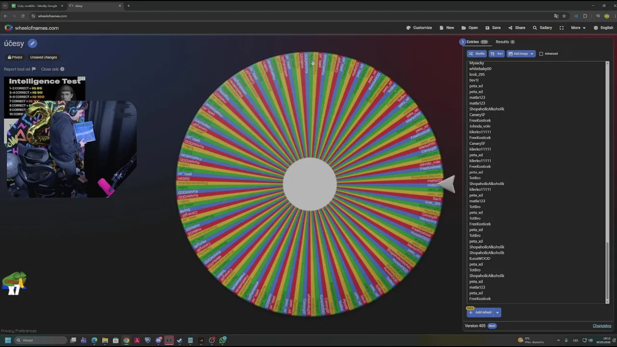The width and height of the screenshot is (617, 347).
Task: Open a new browser tab
Action: 128,6
